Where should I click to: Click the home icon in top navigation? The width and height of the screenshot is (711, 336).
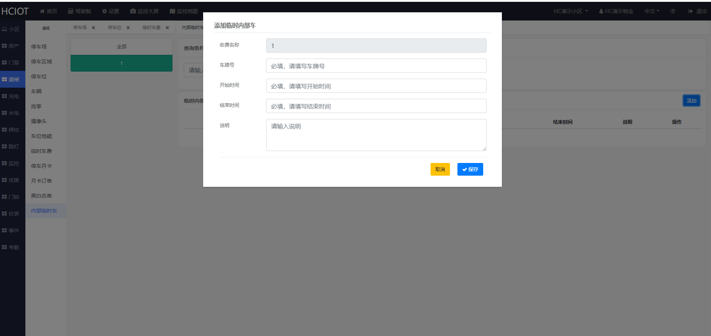pyautogui.click(x=43, y=11)
